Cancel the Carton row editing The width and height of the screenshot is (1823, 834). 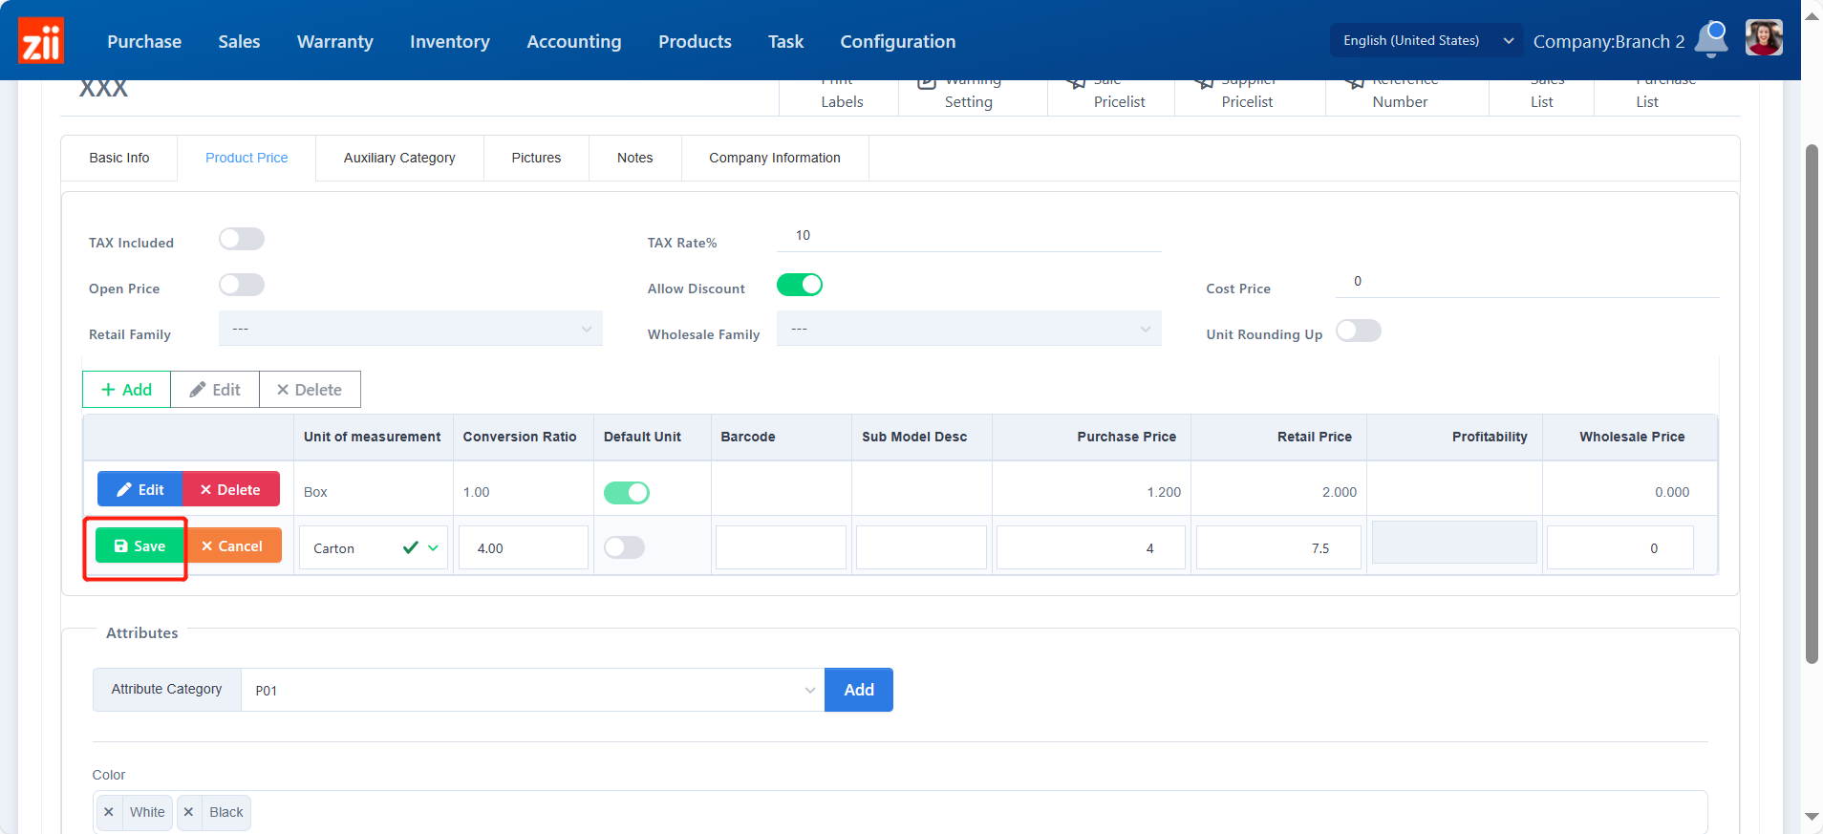pos(232,546)
